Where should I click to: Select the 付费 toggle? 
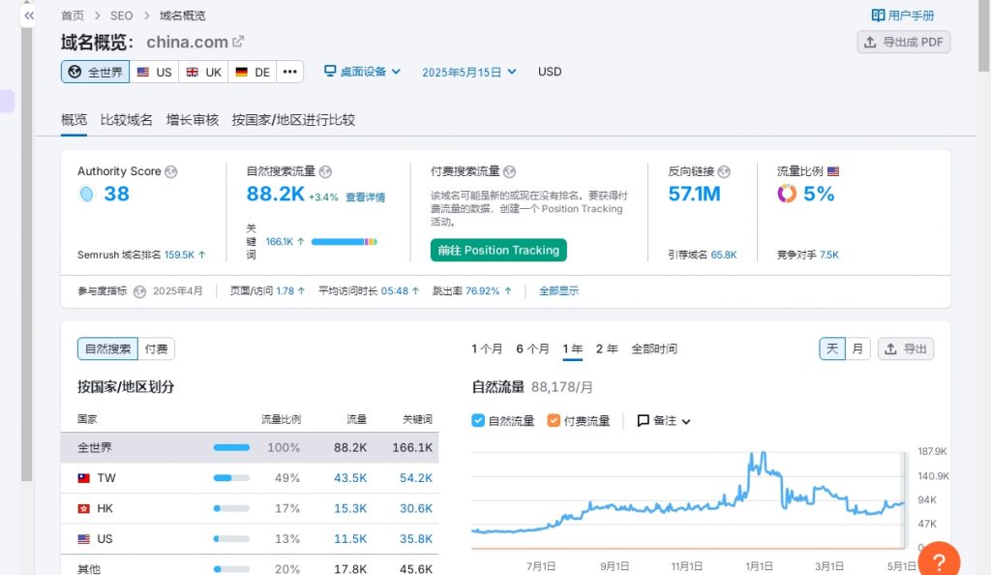point(156,348)
